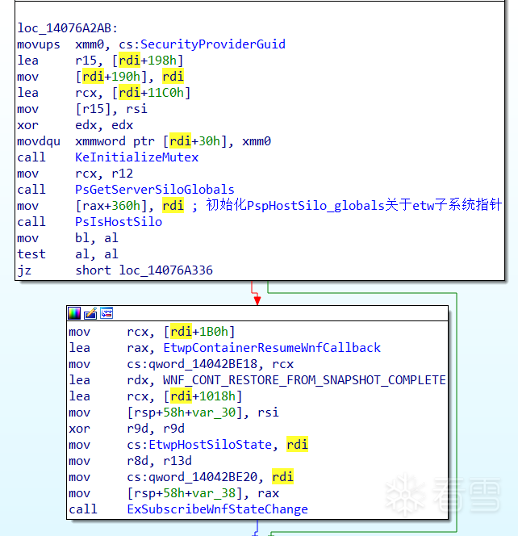
Task: Click the mov bl, al instruction
Action: click(68, 238)
